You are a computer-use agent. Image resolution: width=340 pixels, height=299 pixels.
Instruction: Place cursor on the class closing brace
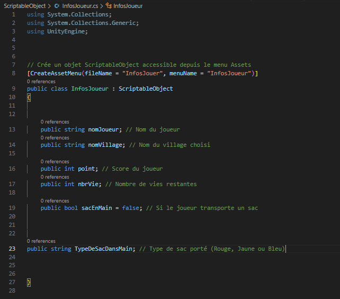tap(29, 283)
